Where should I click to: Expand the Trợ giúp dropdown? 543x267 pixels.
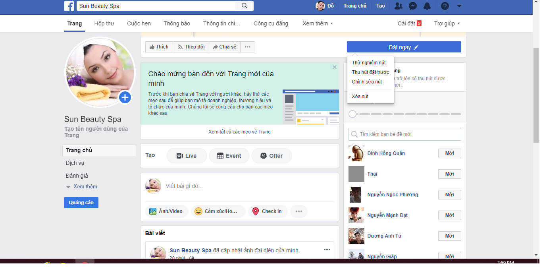click(447, 23)
